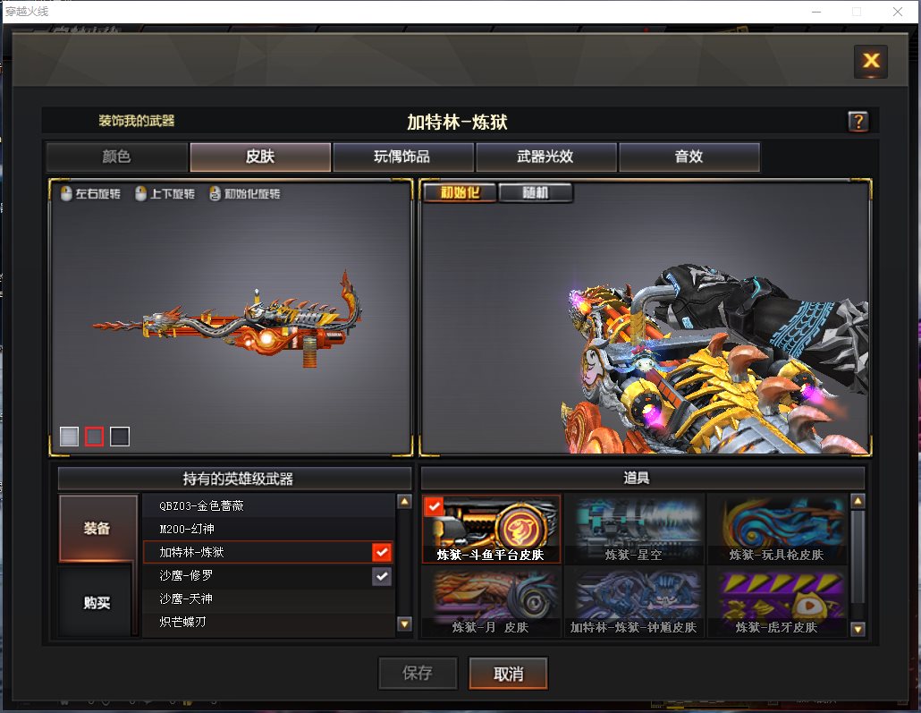Open the 装备 side tab
This screenshot has width=921, height=713.
[97, 528]
